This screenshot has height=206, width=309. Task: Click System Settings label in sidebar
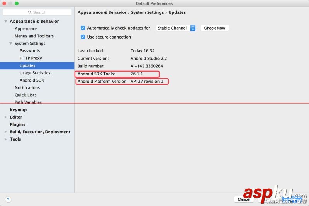[30, 44]
